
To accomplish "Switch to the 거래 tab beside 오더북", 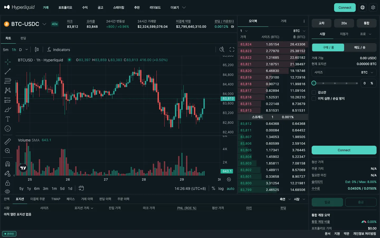I will tap(283, 21).
